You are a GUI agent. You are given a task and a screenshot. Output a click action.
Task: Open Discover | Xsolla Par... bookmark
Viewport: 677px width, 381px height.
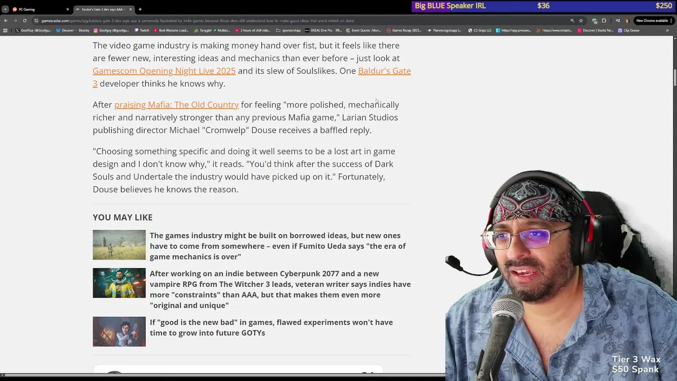(x=595, y=30)
